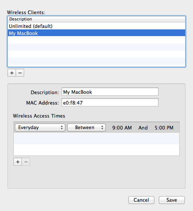This screenshot has width=193, height=211.
Task: Click the Description column header
Action: tap(96, 19)
